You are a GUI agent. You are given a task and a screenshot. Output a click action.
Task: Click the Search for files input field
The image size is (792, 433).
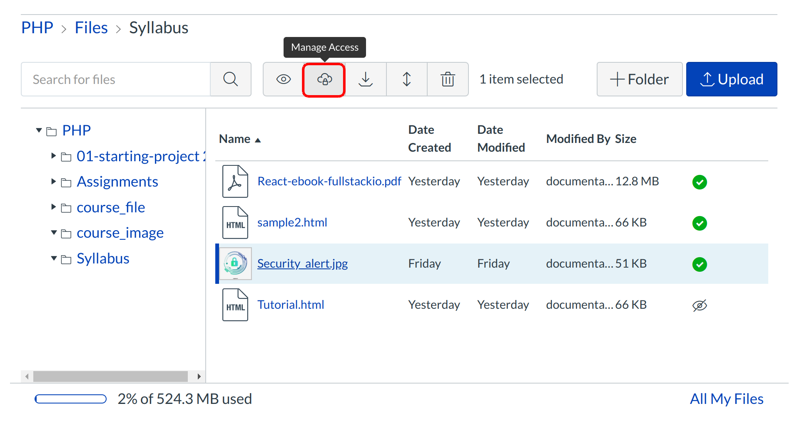tap(116, 79)
